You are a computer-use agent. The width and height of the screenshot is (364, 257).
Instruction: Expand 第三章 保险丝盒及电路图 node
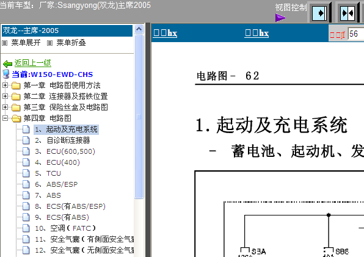(5, 107)
